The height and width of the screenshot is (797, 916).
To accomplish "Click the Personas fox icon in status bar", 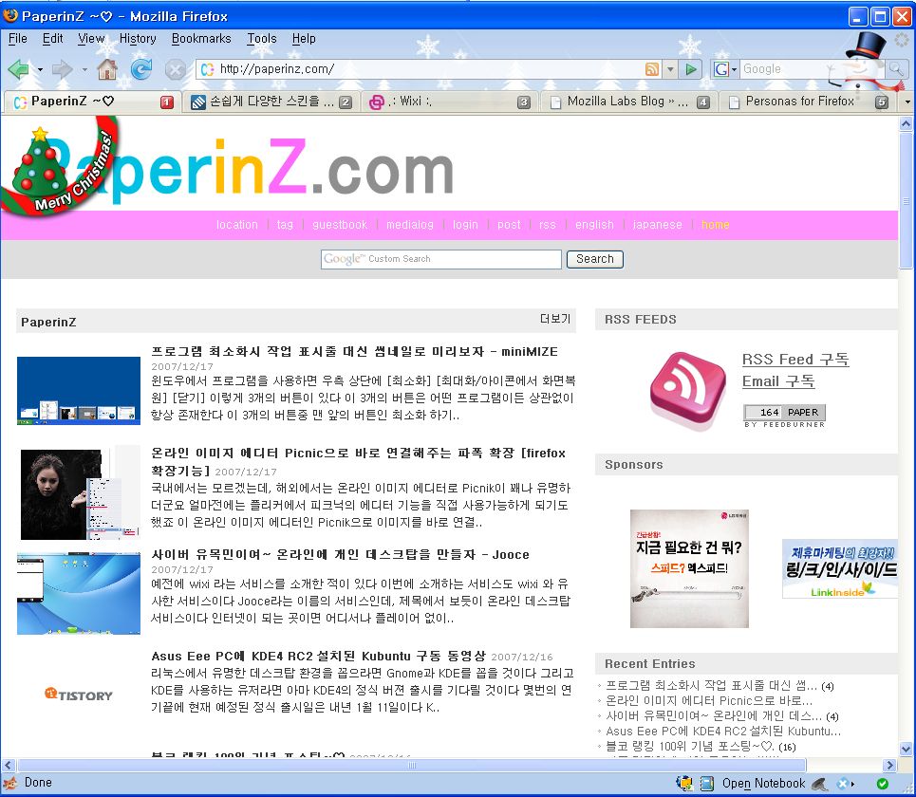I will [x=9, y=783].
